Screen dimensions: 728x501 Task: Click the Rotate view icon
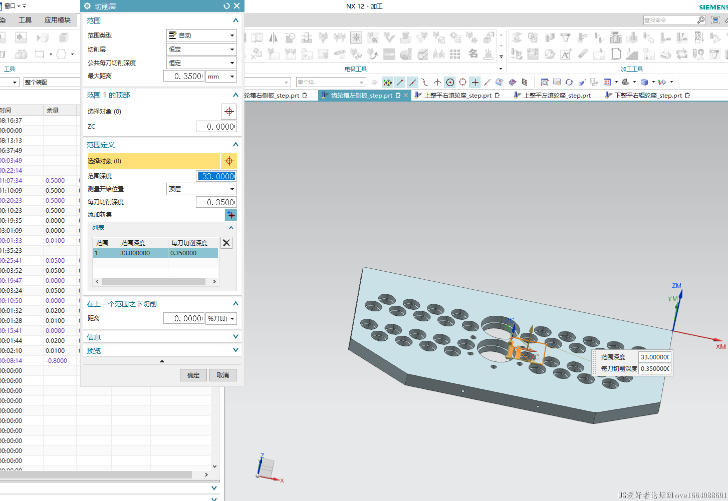(569, 82)
